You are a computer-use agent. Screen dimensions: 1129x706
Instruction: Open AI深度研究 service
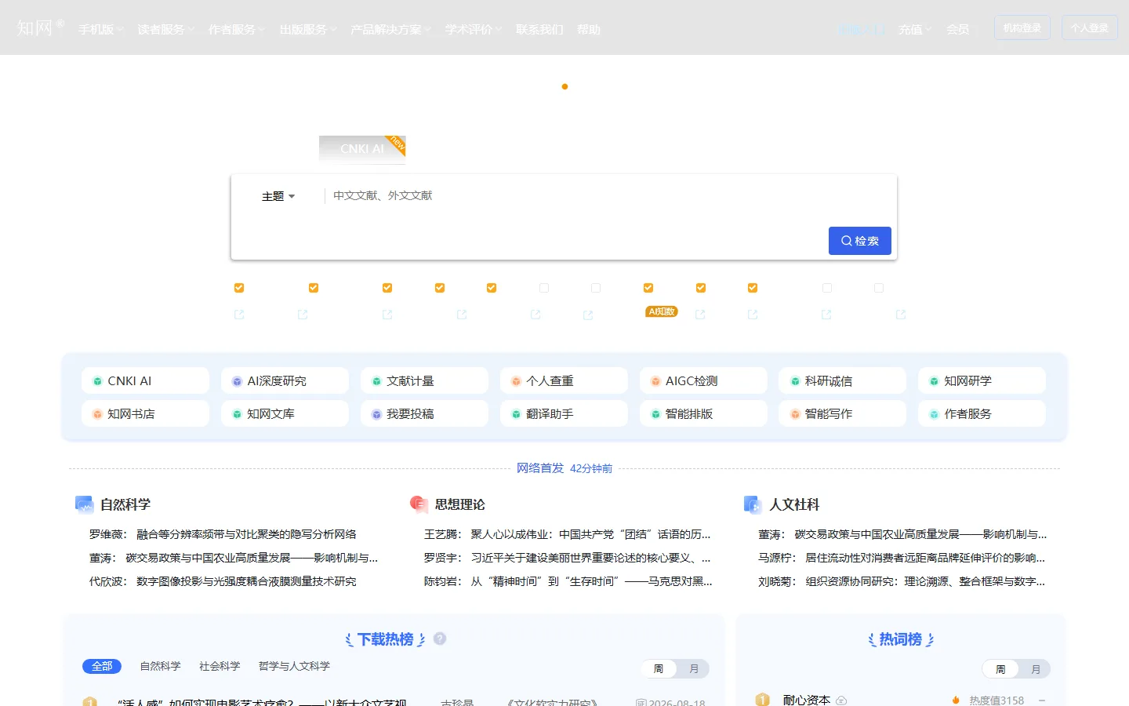pyautogui.click(x=285, y=380)
